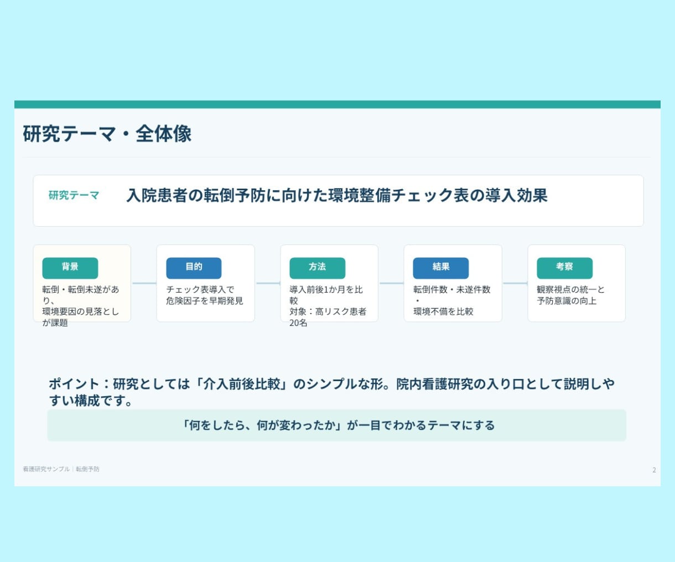675x562 pixels.
Task: Select the 目的 badge
Action: point(194,268)
